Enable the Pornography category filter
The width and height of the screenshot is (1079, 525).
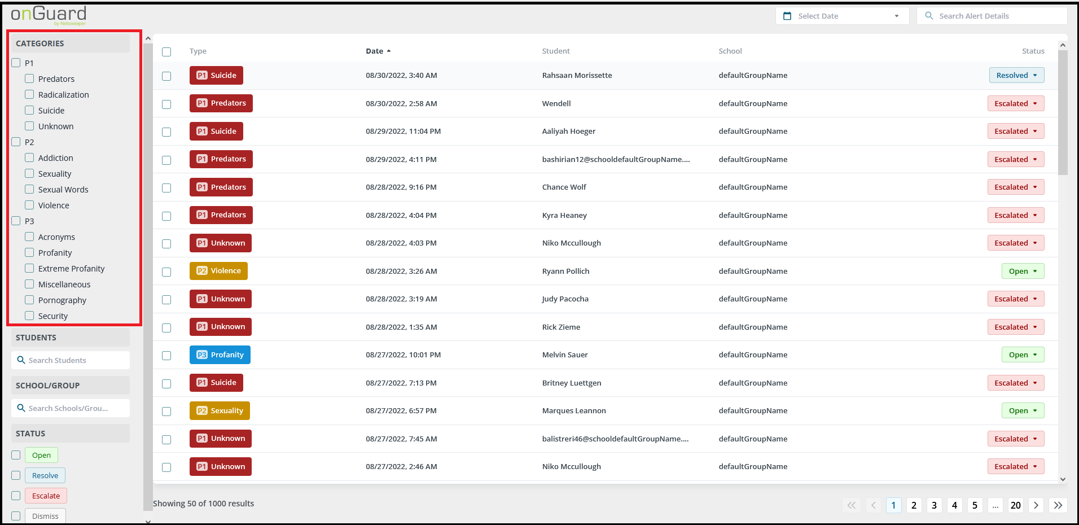29,300
